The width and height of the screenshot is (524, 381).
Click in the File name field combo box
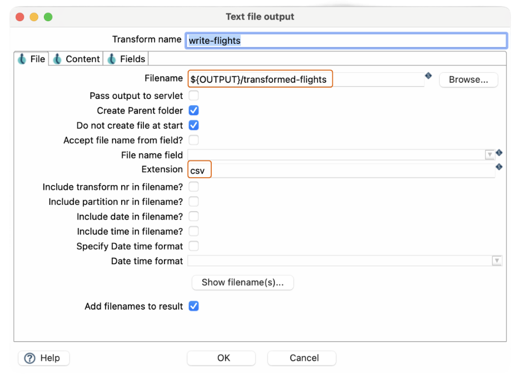click(x=341, y=155)
